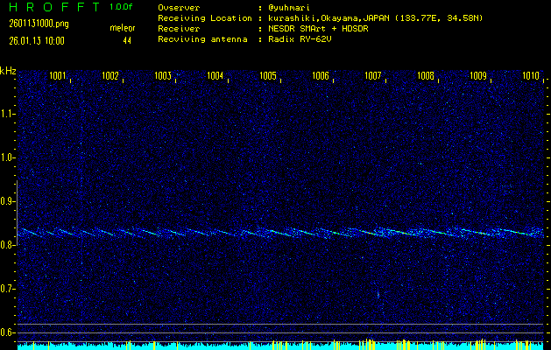
Task: Click the 1010 time marker
Action: tap(530, 76)
